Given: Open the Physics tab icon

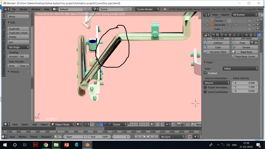Looking at the screenshot, I should click(x=259, y=35).
